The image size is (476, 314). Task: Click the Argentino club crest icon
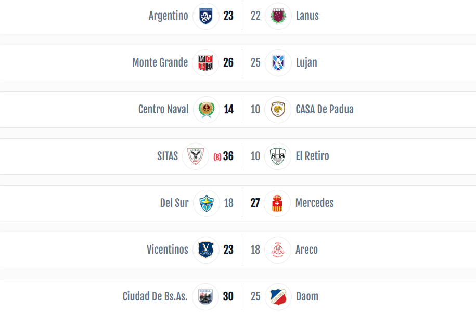(x=206, y=16)
